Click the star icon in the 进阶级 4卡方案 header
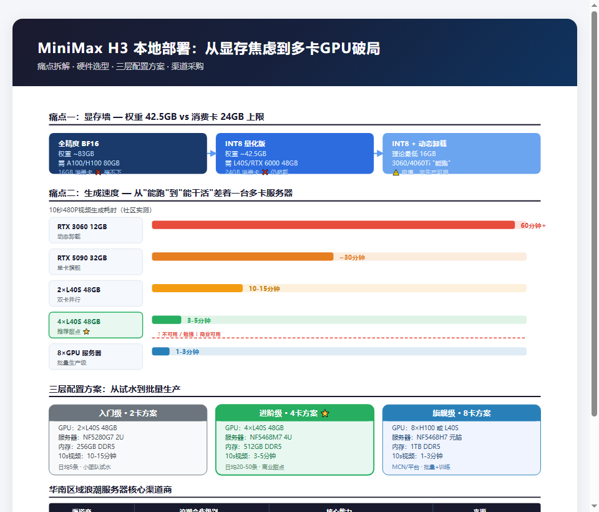Screen dimensions: 599x512 pos(325,413)
